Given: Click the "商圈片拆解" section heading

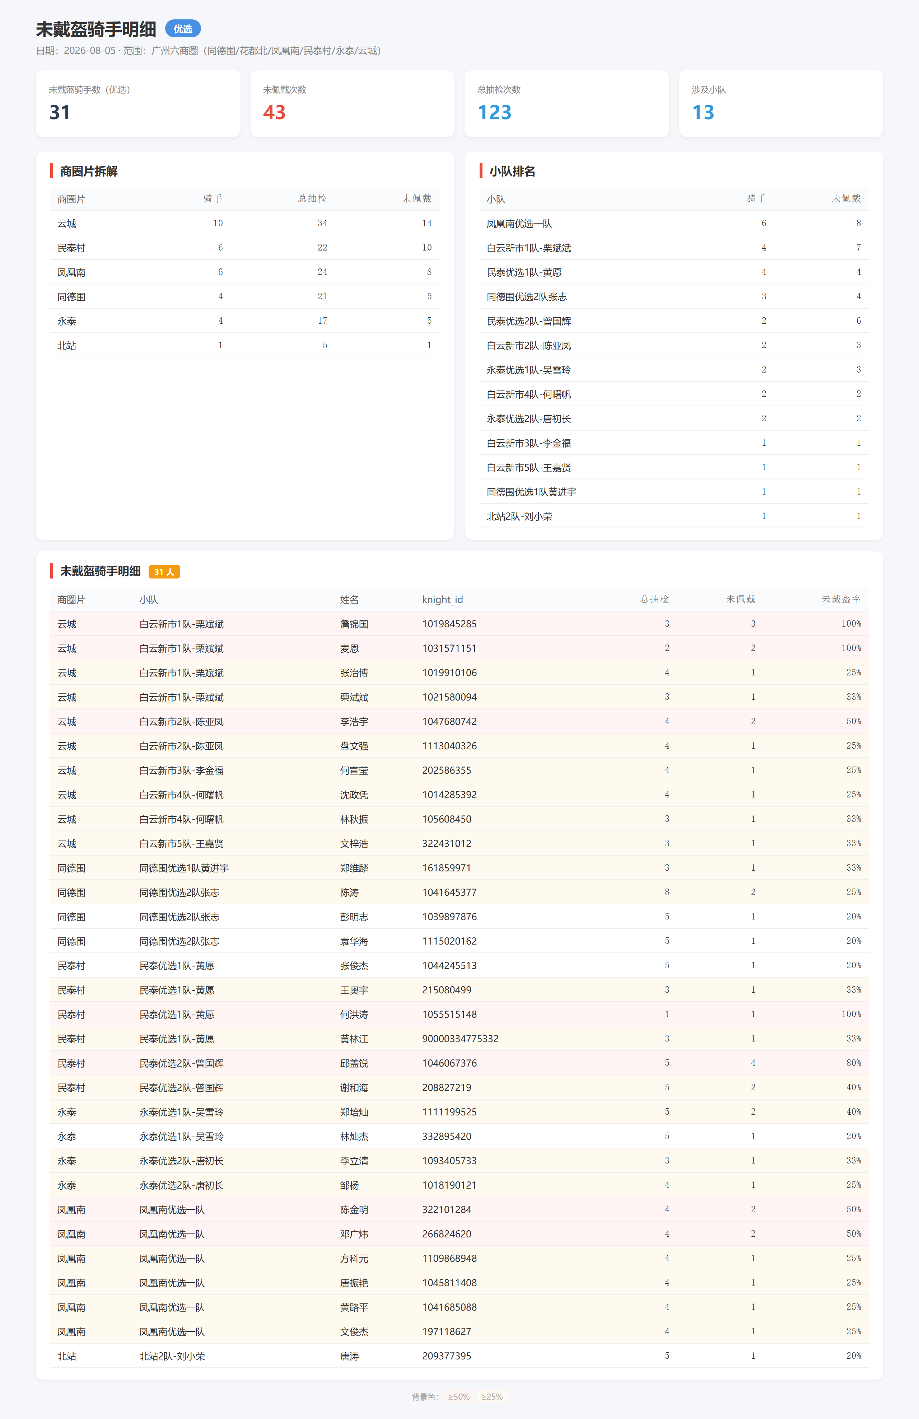Looking at the screenshot, I should pos(89,171).
